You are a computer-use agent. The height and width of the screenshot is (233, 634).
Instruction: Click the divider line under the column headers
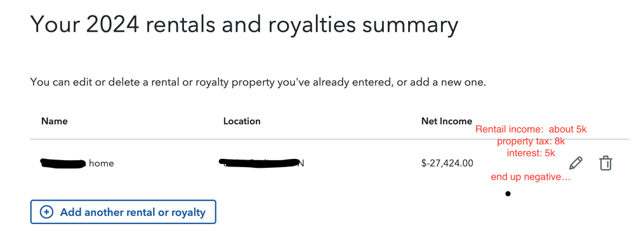point(329,139)
